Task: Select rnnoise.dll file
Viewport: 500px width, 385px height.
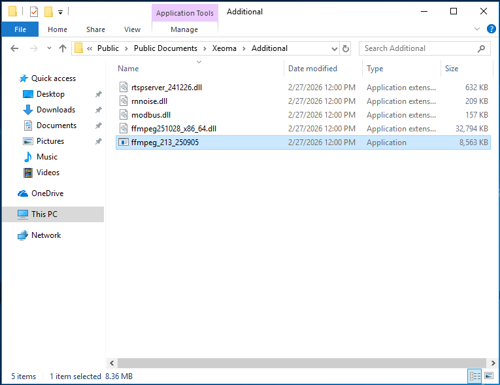Action: point(303,101)
